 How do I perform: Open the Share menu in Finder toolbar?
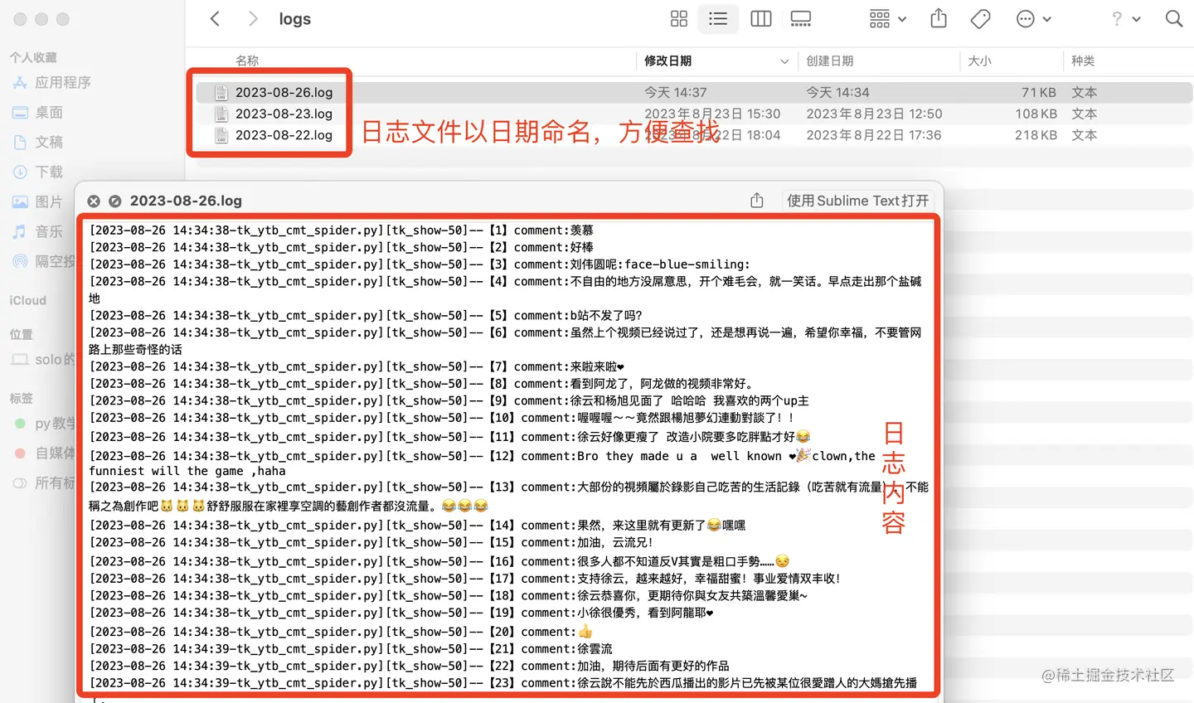click(x=938, y=18)
